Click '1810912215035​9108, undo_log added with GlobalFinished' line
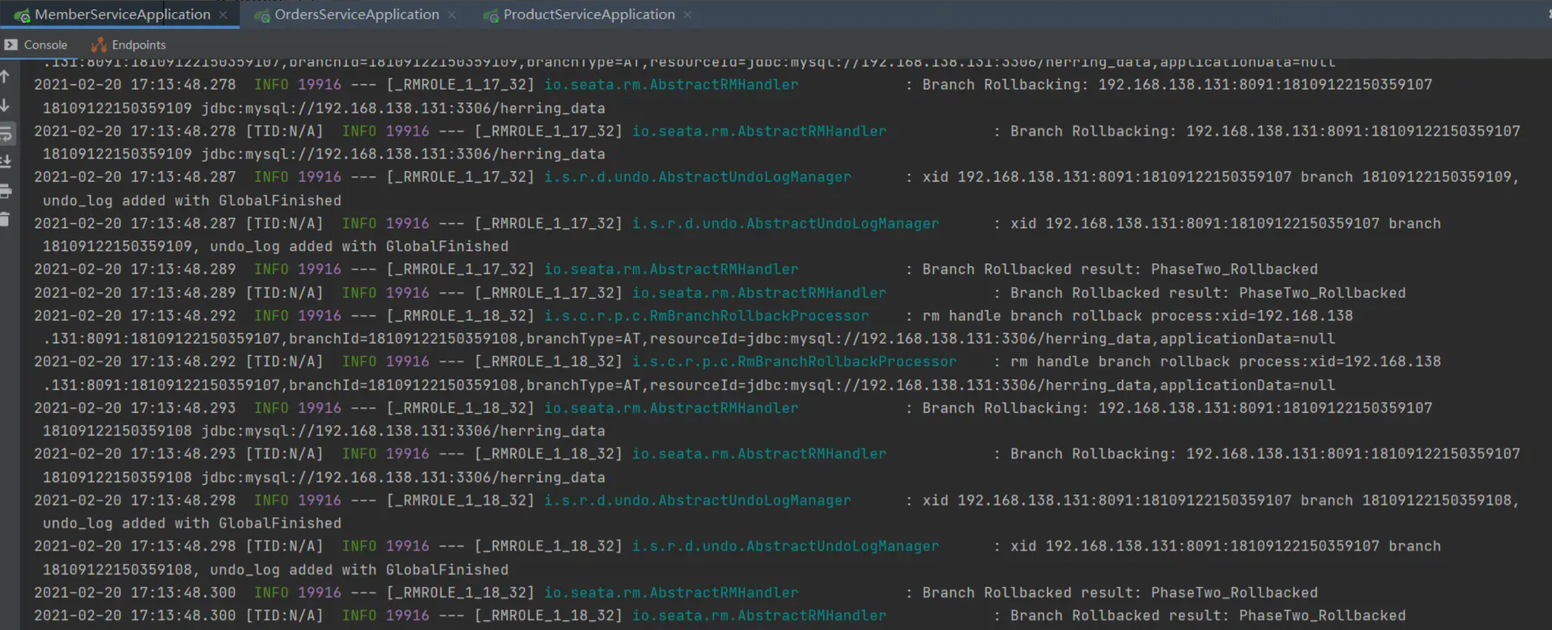This screenshot has width=1552, height=630. 275,570
